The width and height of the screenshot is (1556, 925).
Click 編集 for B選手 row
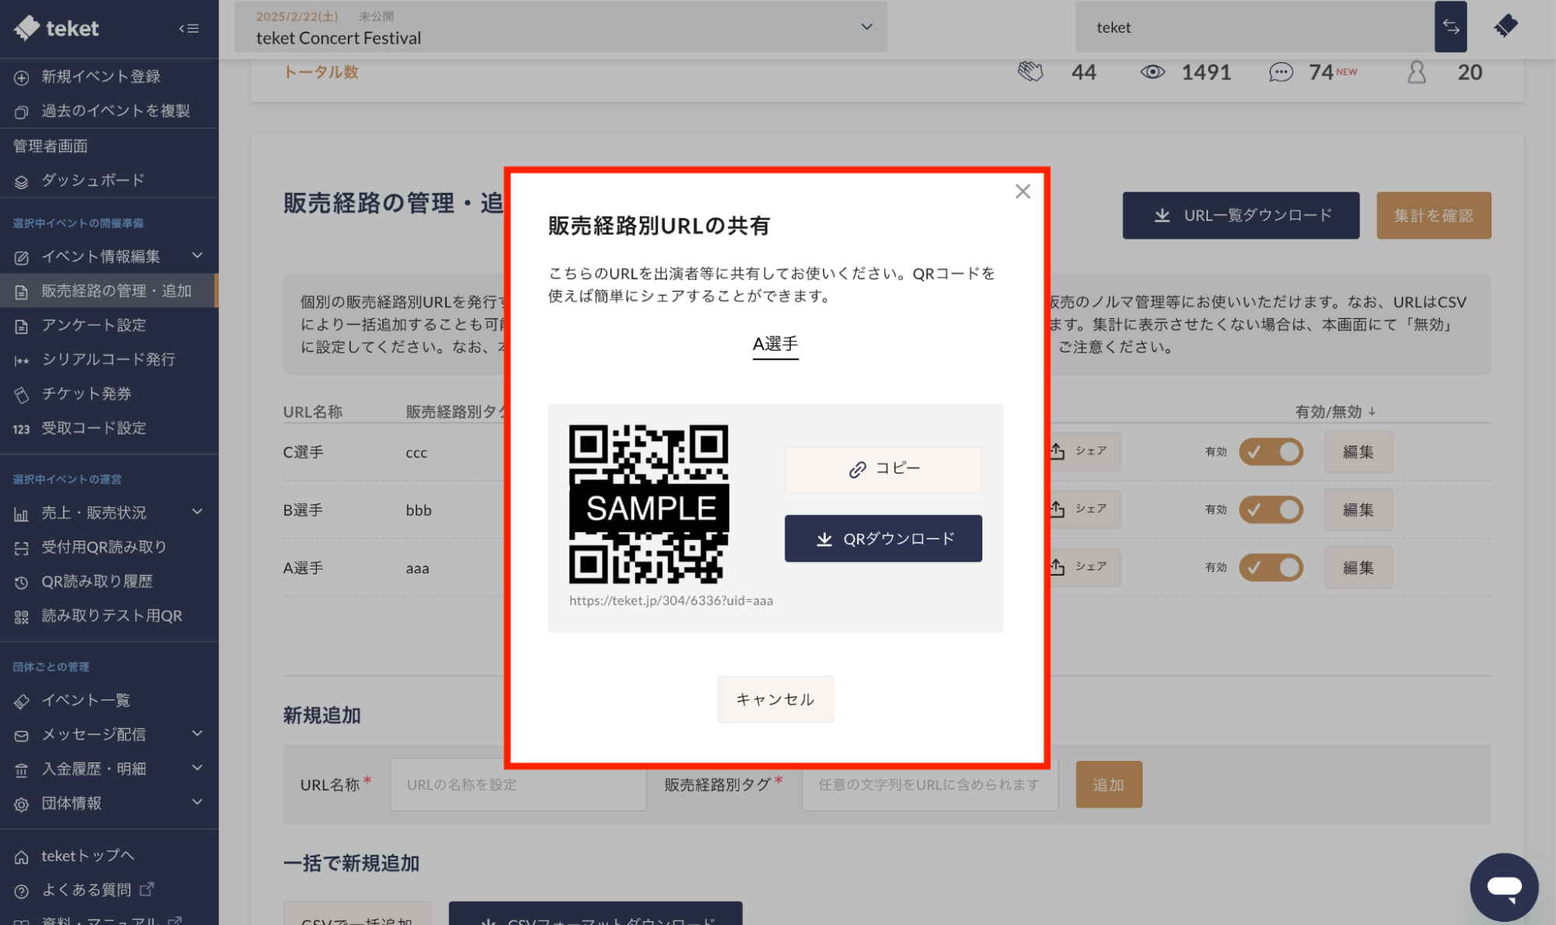coord(1358,510)
